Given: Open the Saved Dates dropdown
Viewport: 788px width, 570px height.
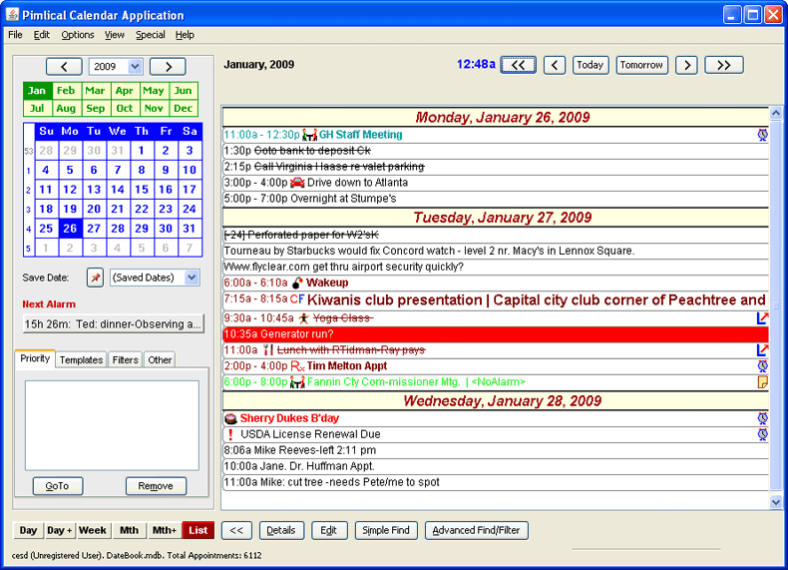Looking at the screenshot, I should [x=192, y=278].
